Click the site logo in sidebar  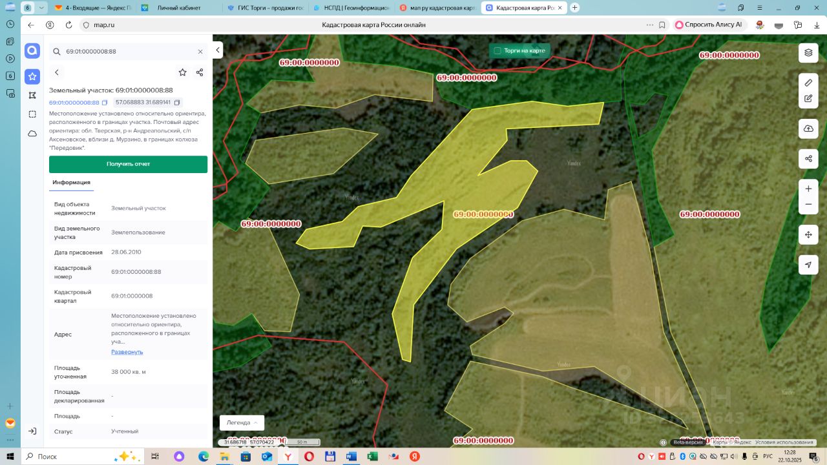[x=32, y=51]
